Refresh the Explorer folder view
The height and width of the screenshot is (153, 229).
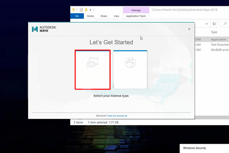[214, 24]
